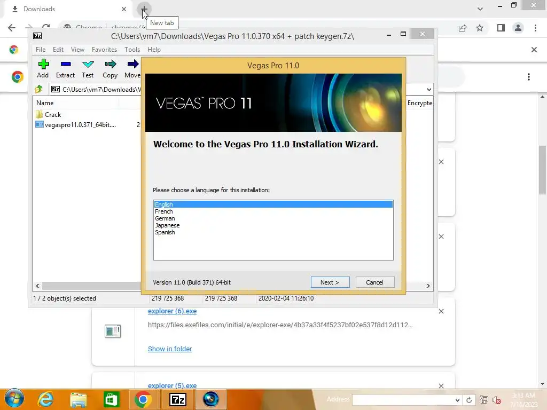
Task: Click the taskbar Address input field
Action: click(403, 400)
